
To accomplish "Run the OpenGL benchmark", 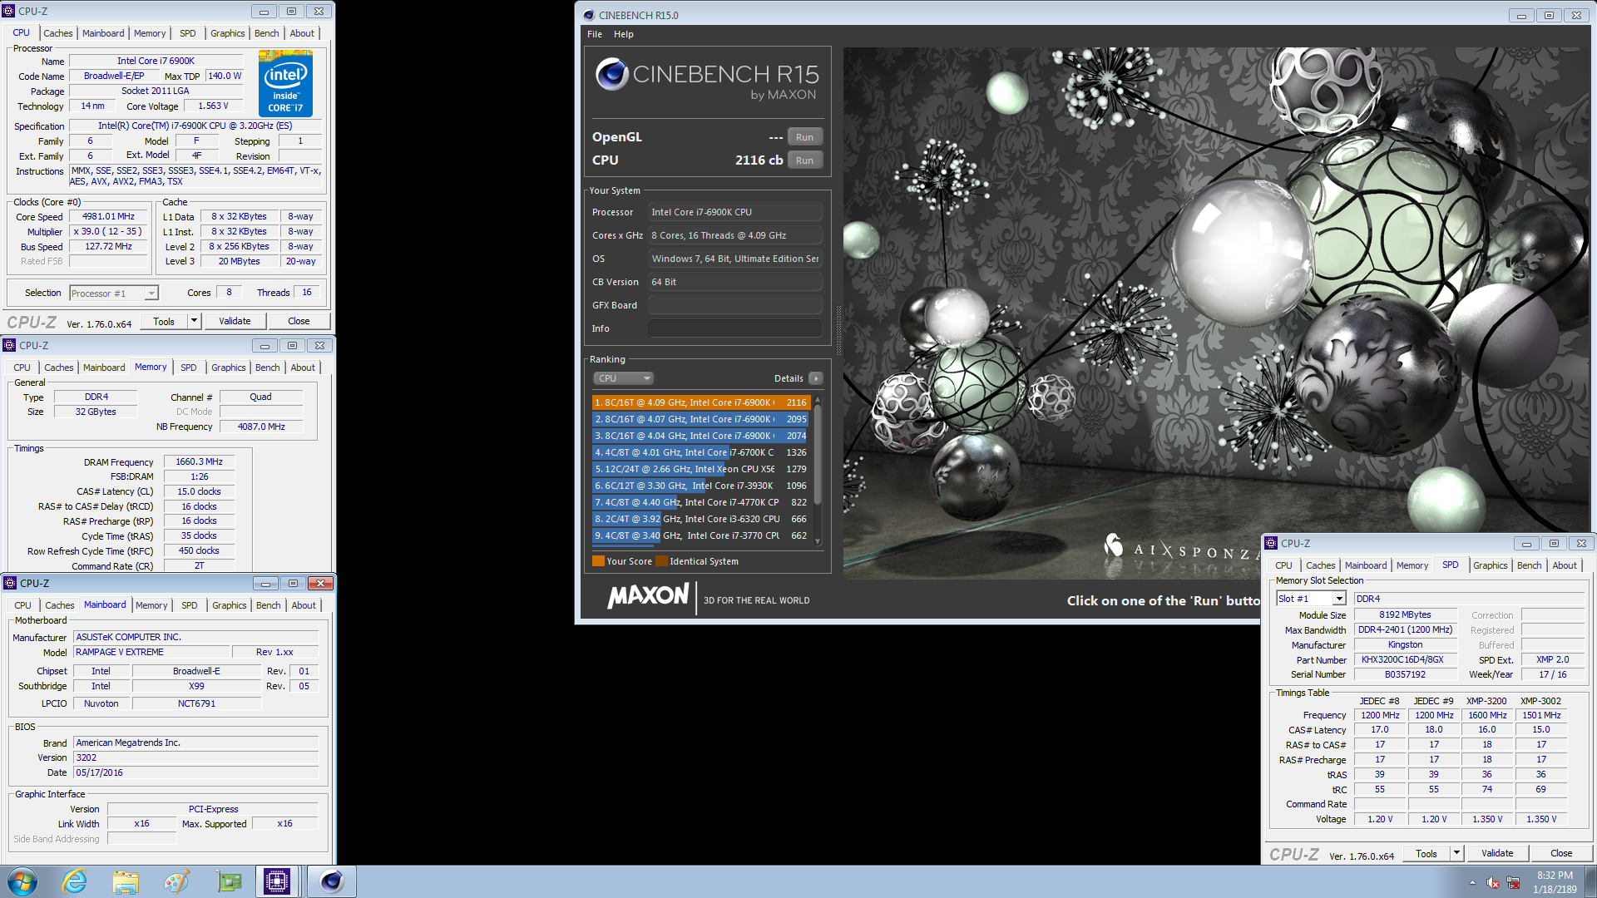I will (804, 137).
